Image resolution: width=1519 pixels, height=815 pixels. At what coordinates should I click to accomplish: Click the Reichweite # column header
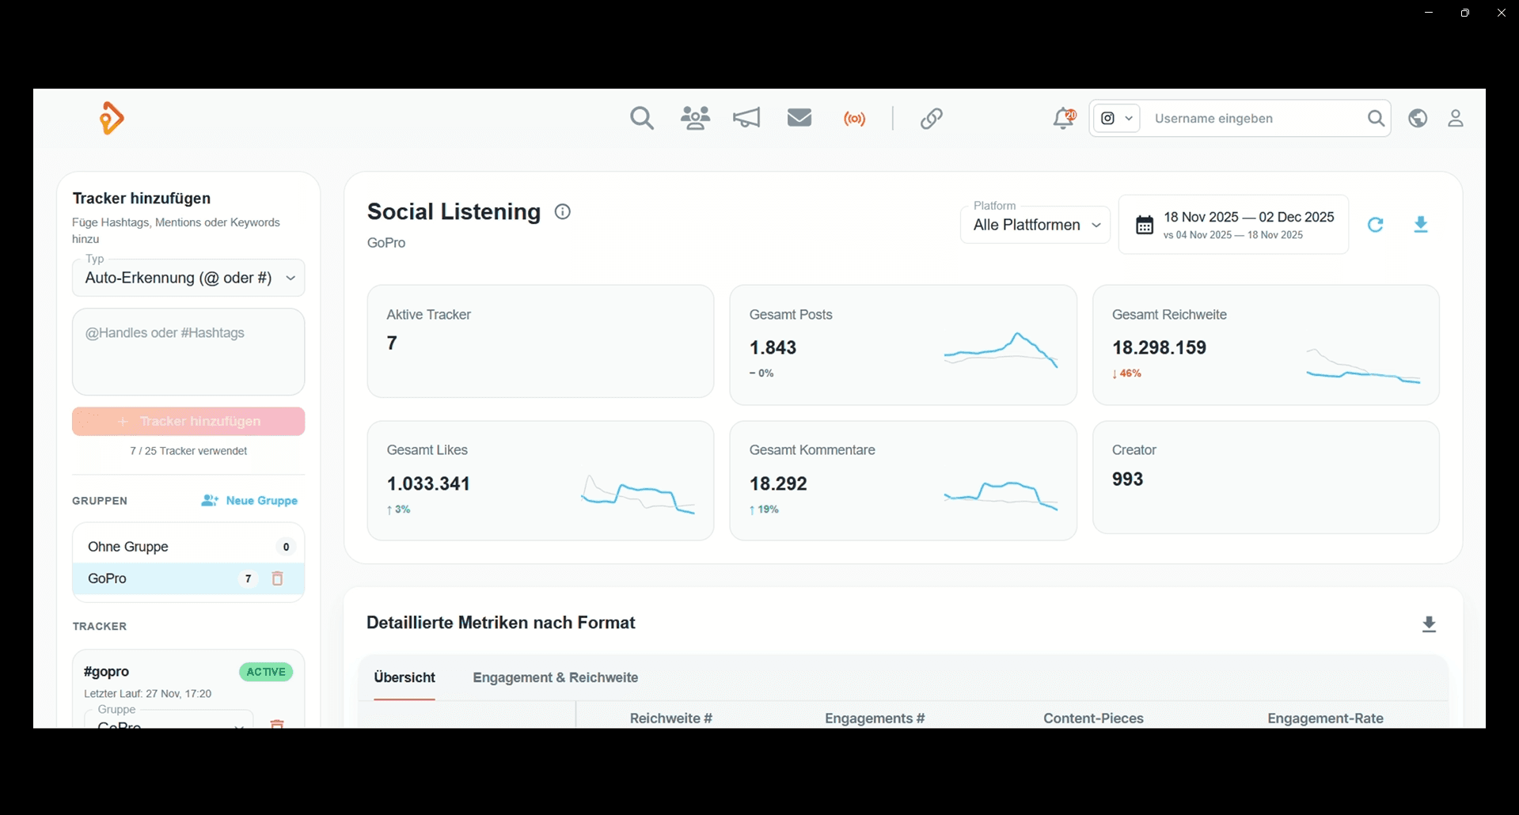tap(671, 718)
